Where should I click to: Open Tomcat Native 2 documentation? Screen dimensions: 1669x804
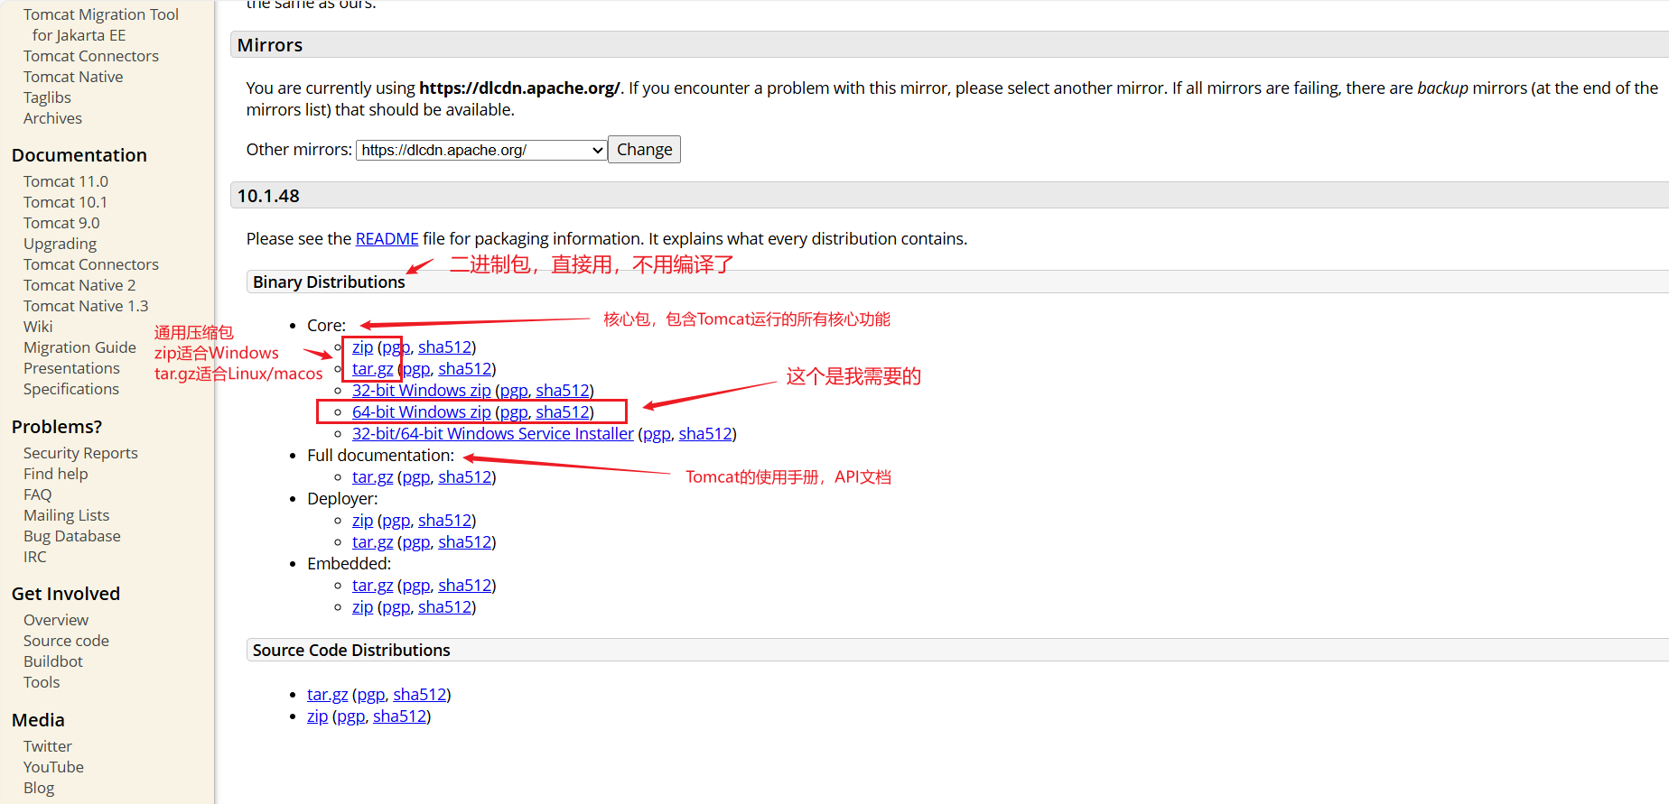click(79, 285)
